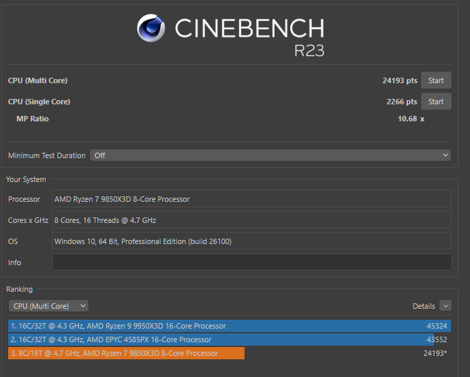Screen dimensions: 470x377
Task: Click the Cores x GHz field
Action: (x=251, y=220)
